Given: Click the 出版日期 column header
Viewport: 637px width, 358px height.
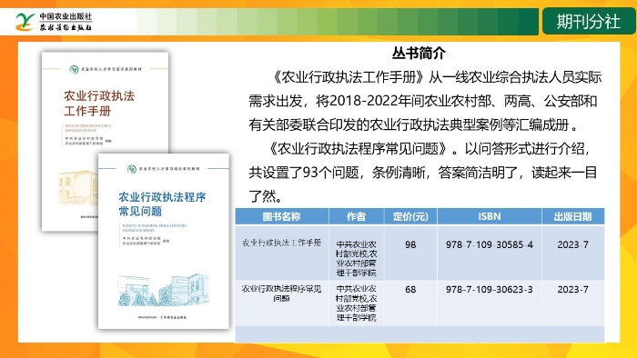Looking at the screenshot, I should 572,216.
